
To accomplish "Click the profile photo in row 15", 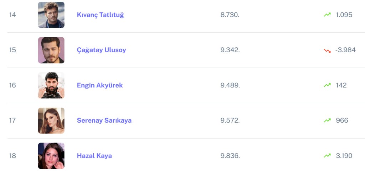I will tap(51, 50).
